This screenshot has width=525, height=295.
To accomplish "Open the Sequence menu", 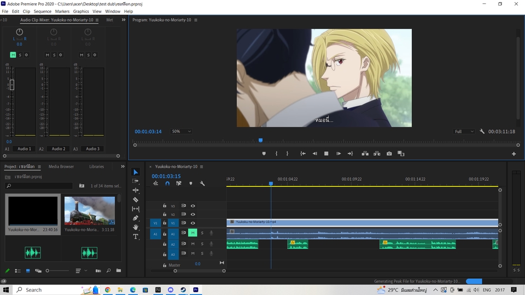I will 42,11.
